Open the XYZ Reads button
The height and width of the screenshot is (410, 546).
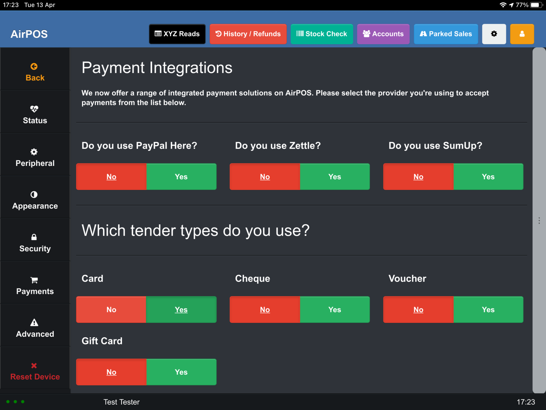[x=177, y=34]
